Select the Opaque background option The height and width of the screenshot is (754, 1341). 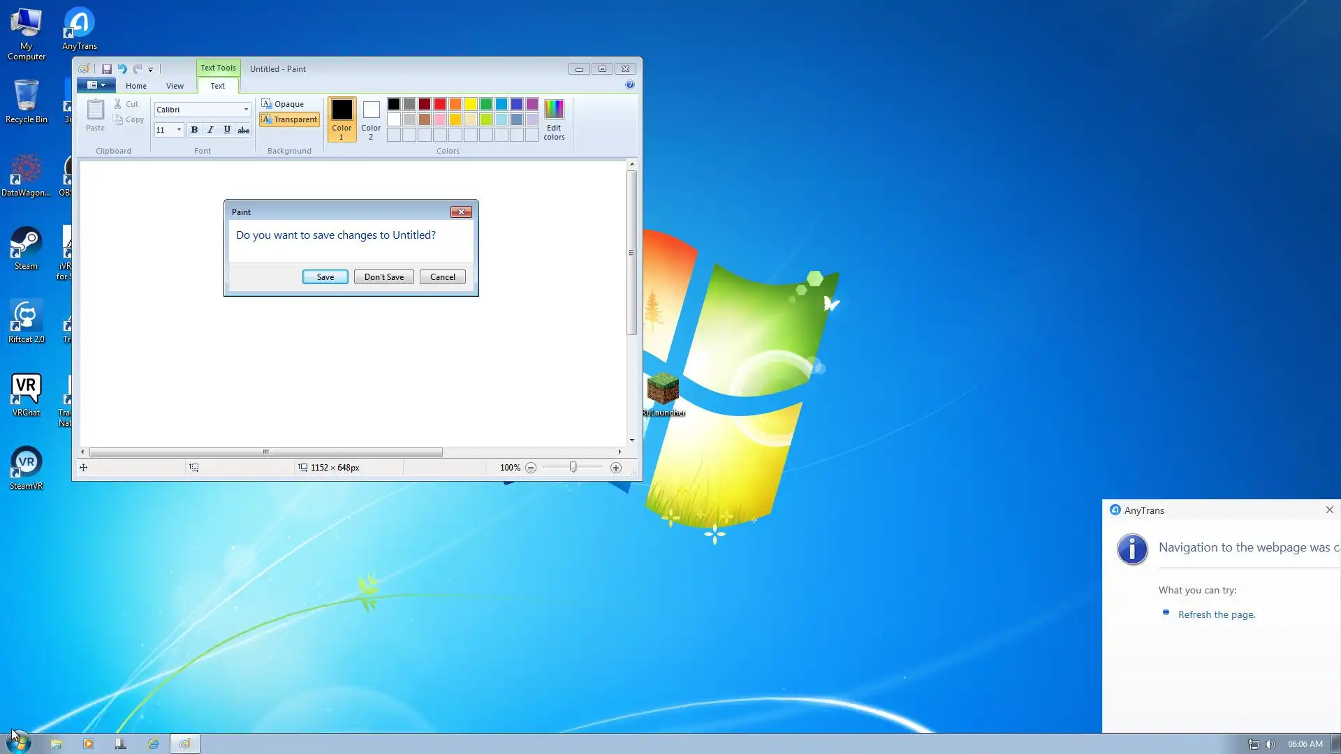point(283,104)
